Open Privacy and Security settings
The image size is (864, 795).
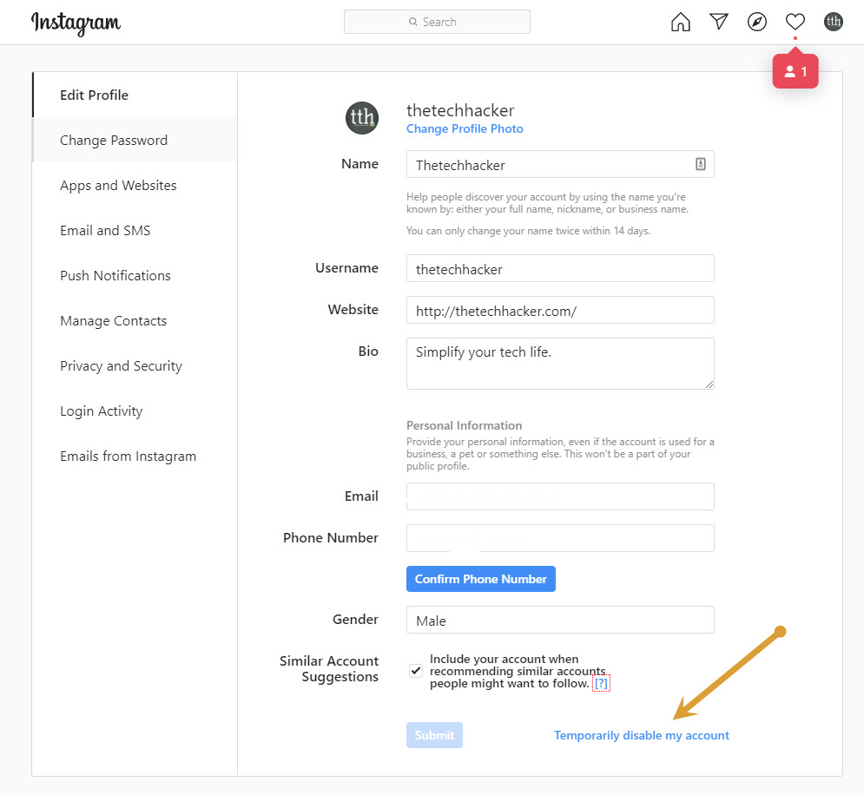point(135,365)
